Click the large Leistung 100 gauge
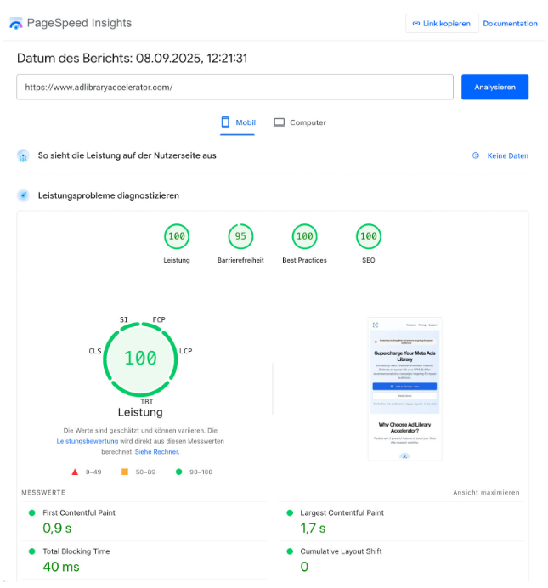This screenshot has width=548, height=588. pos(140,359)
